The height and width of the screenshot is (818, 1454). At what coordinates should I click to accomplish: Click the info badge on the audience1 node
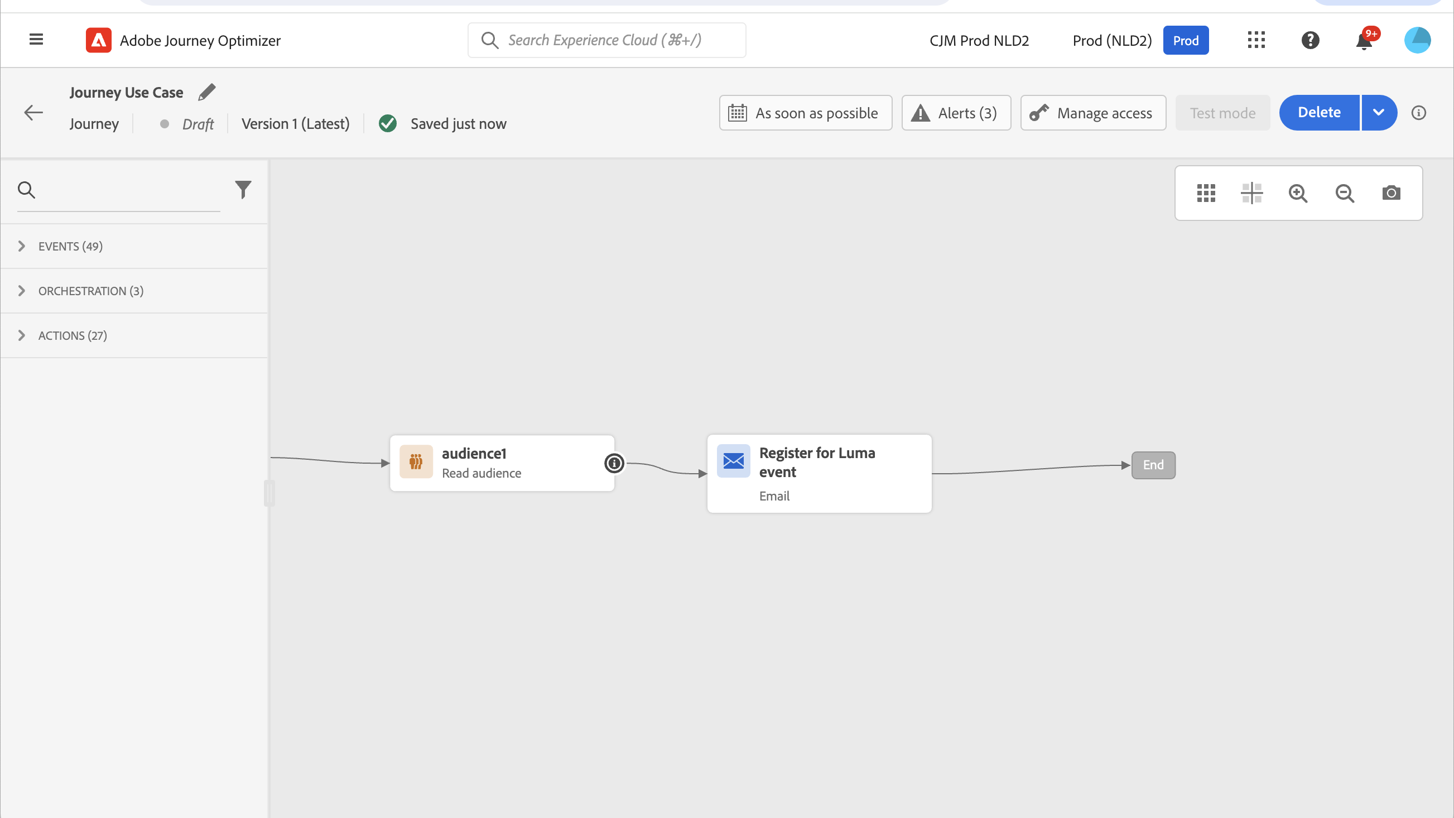coord(614,464)
